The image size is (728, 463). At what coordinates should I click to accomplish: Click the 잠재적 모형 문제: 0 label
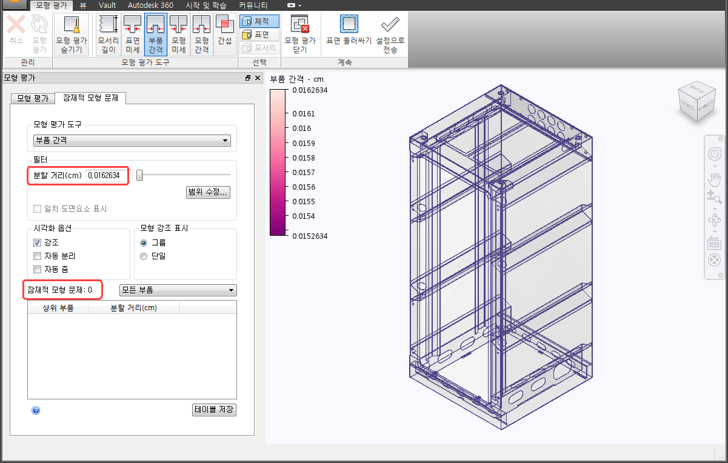click(x=59, y=290)
